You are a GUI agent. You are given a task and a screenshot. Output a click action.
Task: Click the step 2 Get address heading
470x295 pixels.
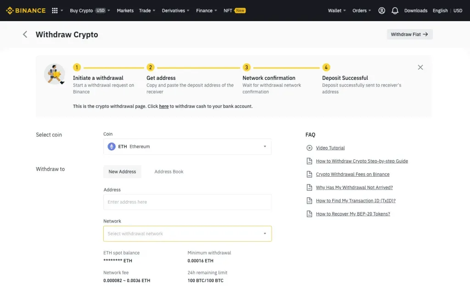point(161,78)
